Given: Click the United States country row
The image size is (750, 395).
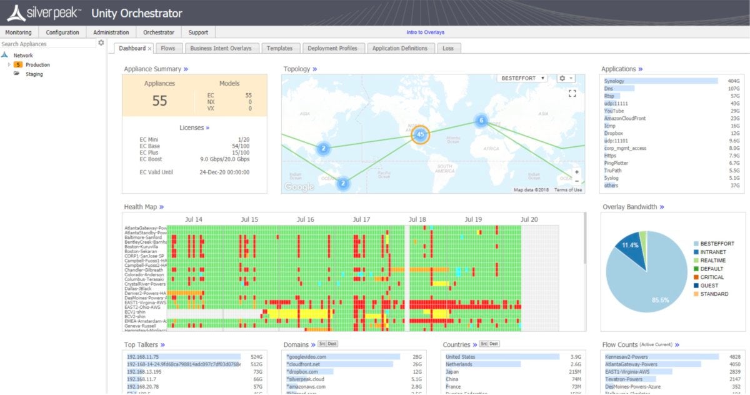Looking at the screenshot, I should [x=512, y=357].
